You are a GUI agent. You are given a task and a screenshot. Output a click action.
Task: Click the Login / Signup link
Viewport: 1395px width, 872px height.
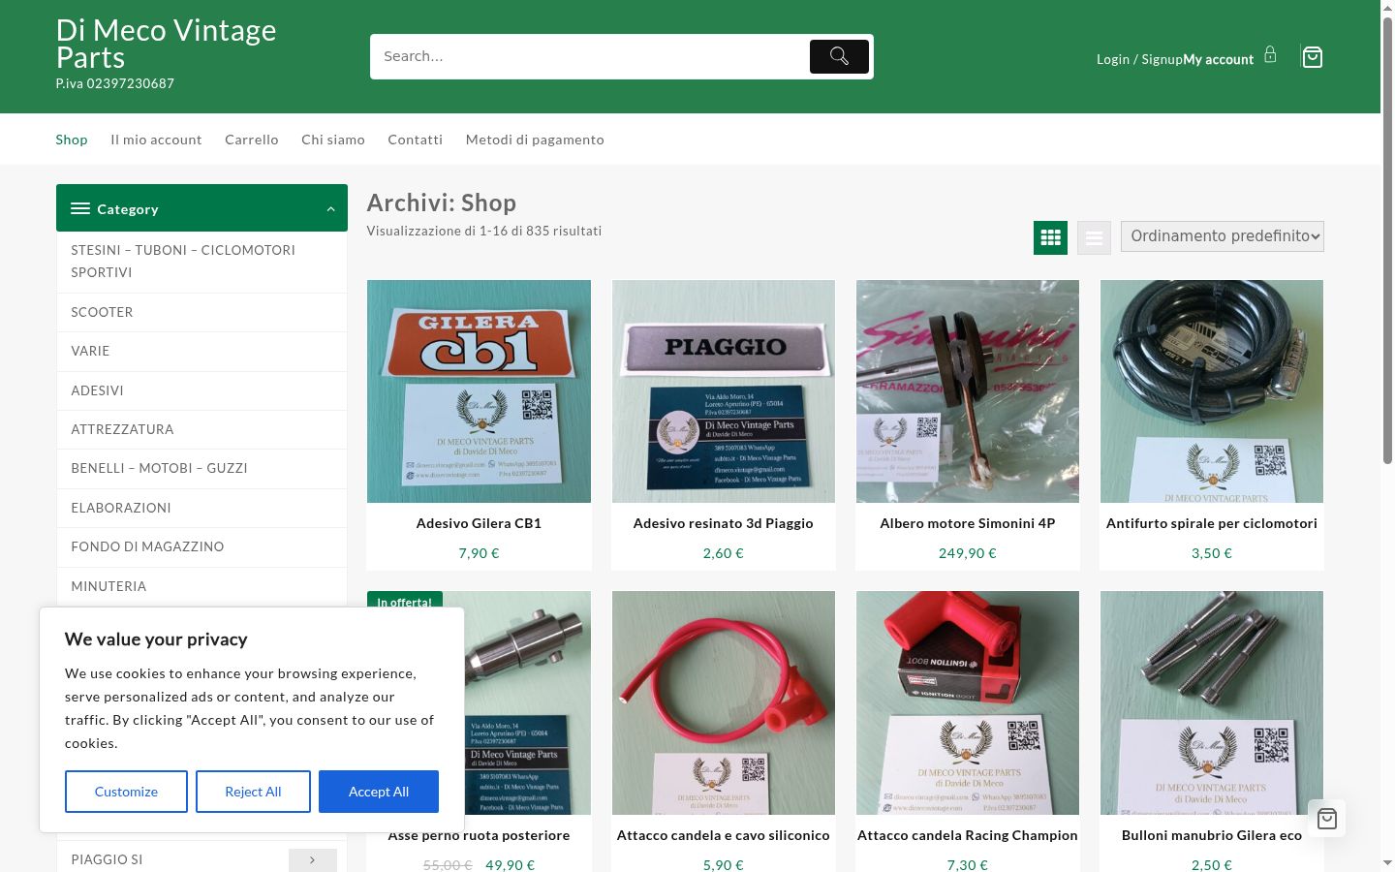(x=1139, y=59)
